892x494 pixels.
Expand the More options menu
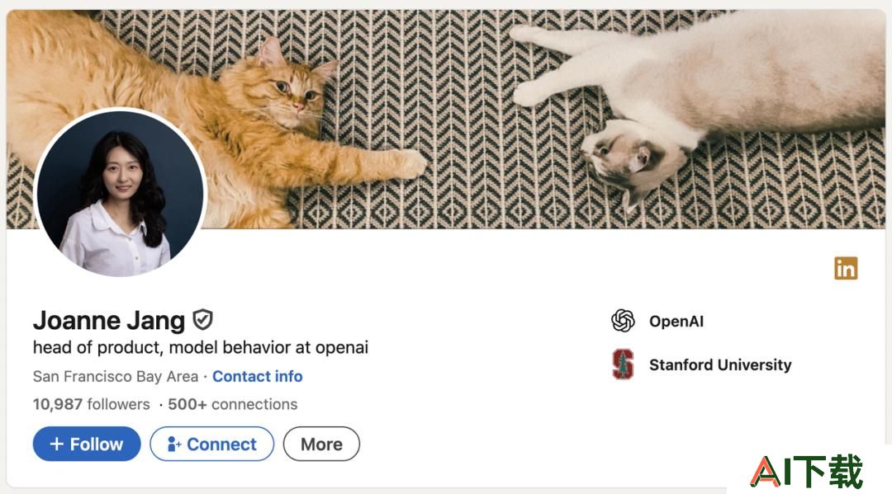click(x=321, y=444)
